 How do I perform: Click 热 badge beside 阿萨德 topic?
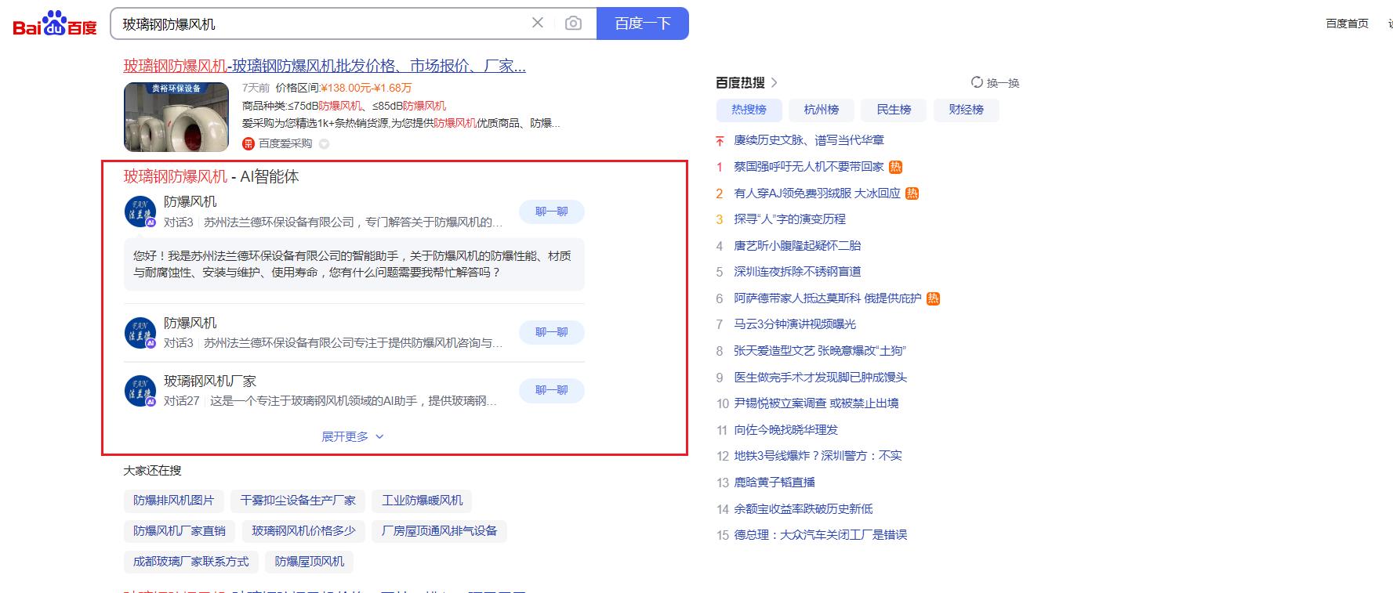tap(933, 298)
